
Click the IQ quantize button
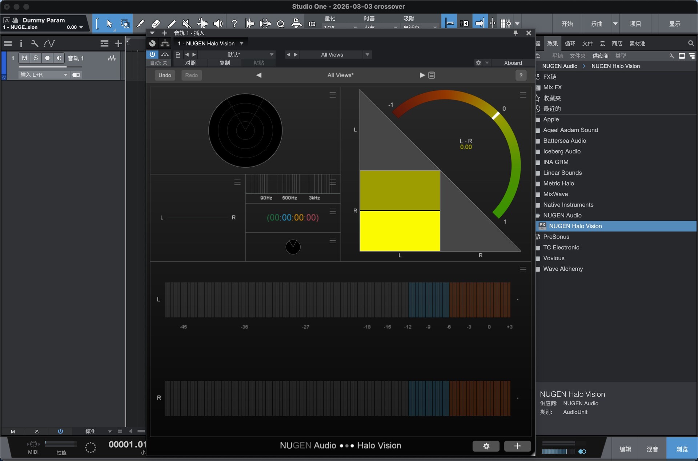point(312,24)
